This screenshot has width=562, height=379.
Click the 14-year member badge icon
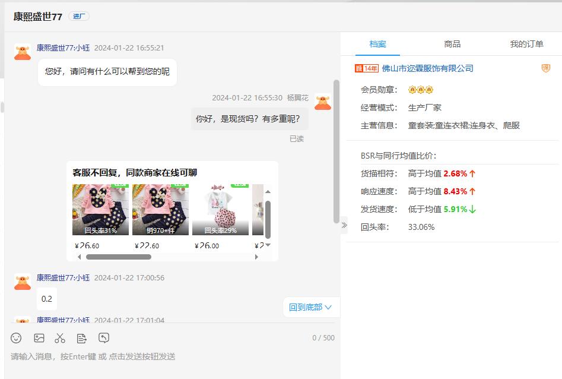tap(366, 68)
